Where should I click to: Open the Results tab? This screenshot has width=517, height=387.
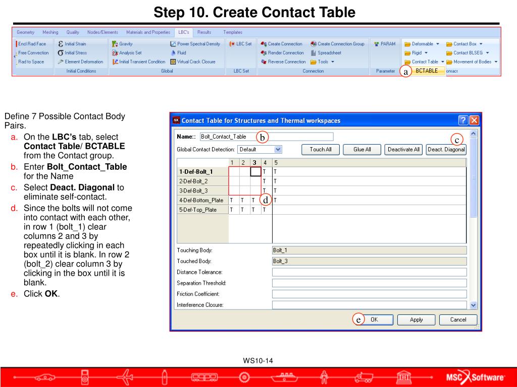[x=204, y=32]
